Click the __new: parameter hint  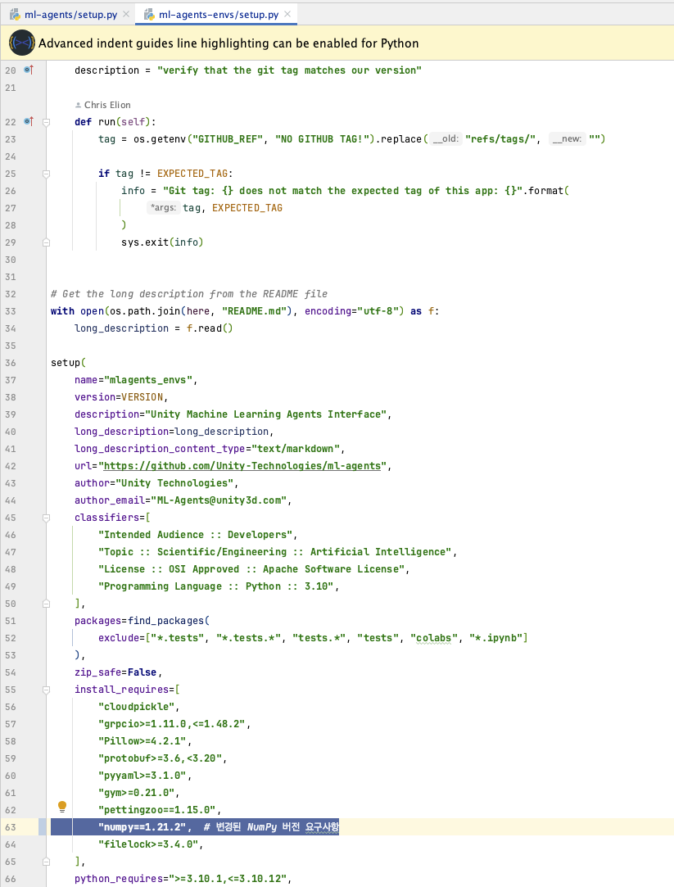568,139
